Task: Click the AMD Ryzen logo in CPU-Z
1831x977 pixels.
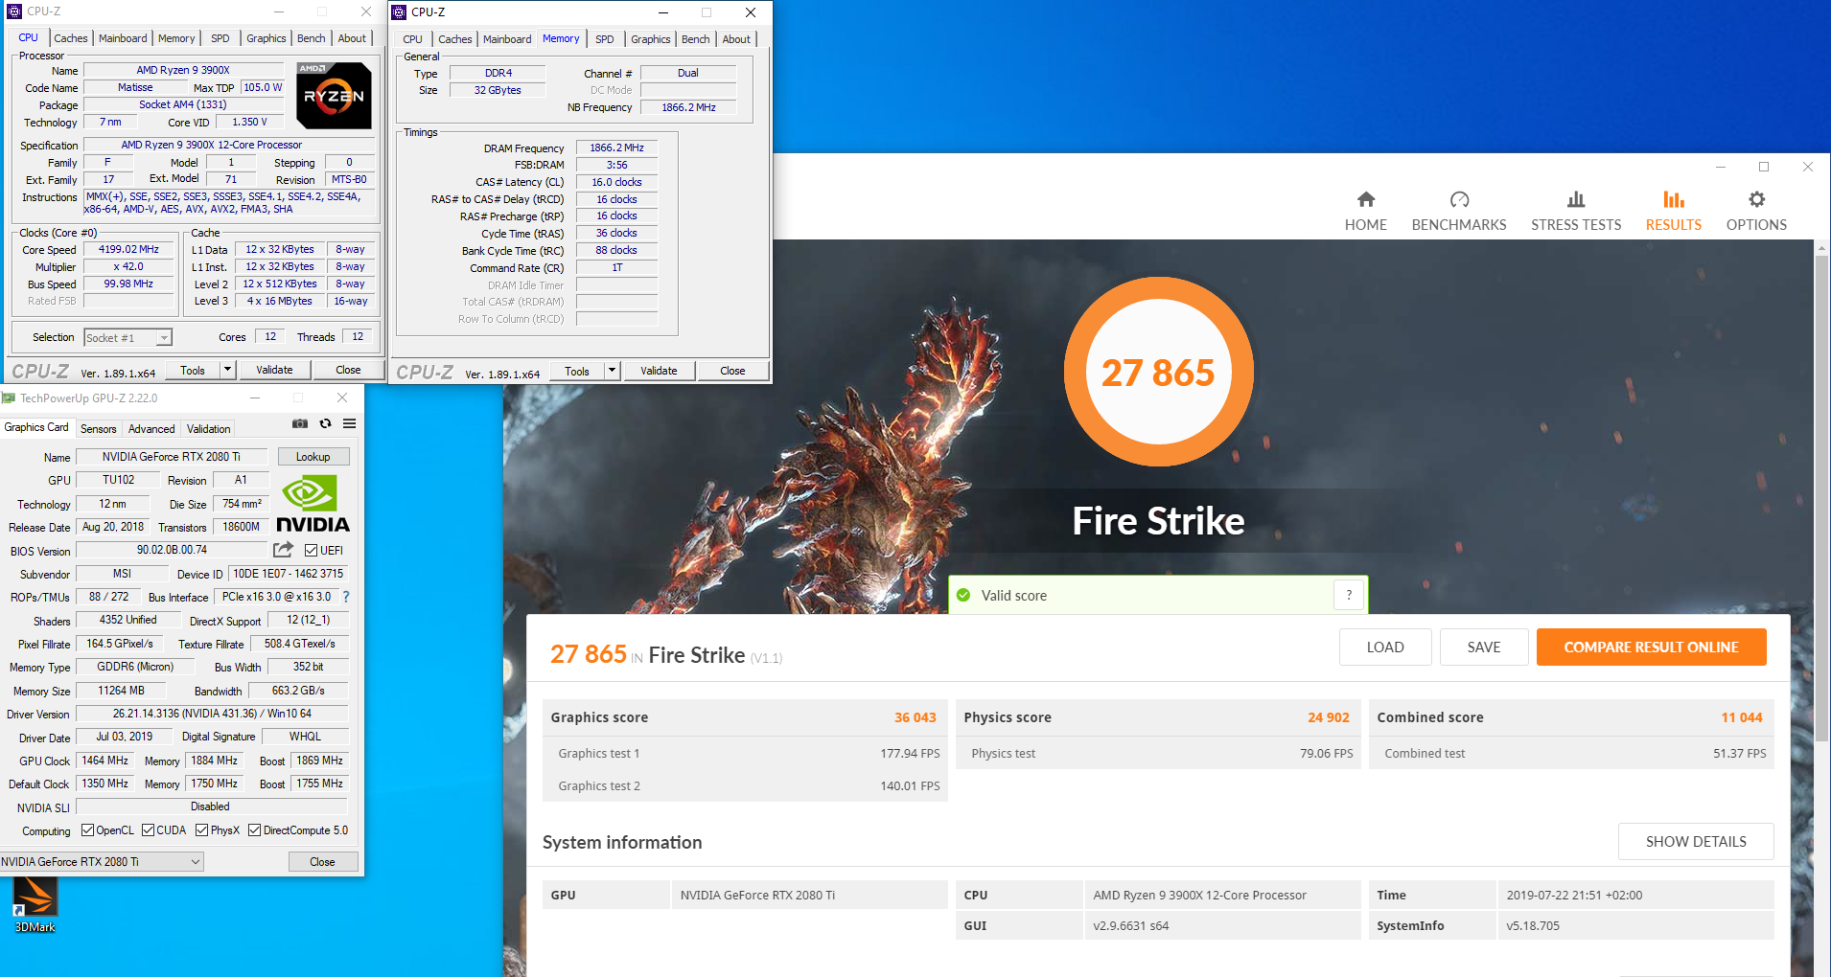Action: click(334, 96)
